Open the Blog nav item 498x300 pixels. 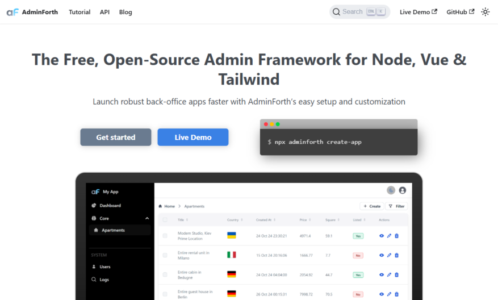point(125,12)
